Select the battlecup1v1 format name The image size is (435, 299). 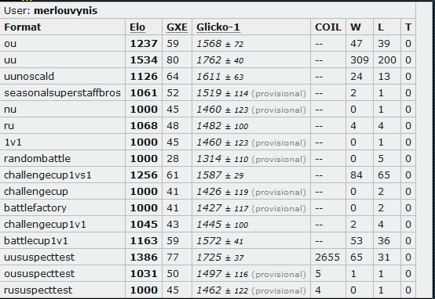click(36, 240)
